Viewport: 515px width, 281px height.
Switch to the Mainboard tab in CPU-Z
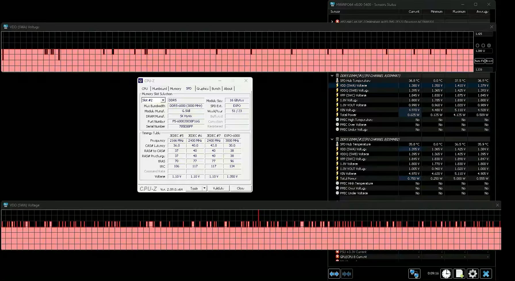[x=160, y=89]
